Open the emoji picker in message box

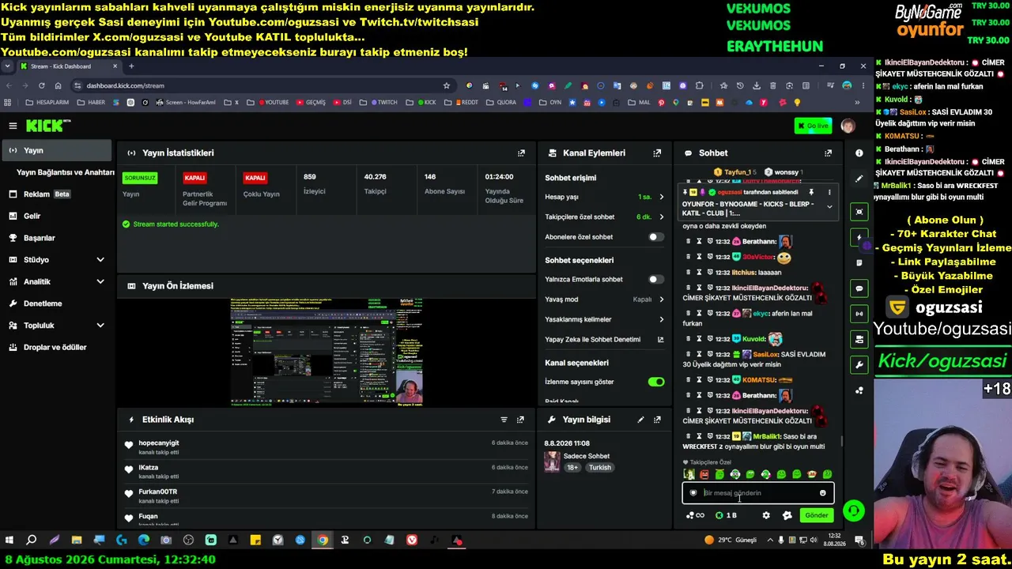click(822, 493)
